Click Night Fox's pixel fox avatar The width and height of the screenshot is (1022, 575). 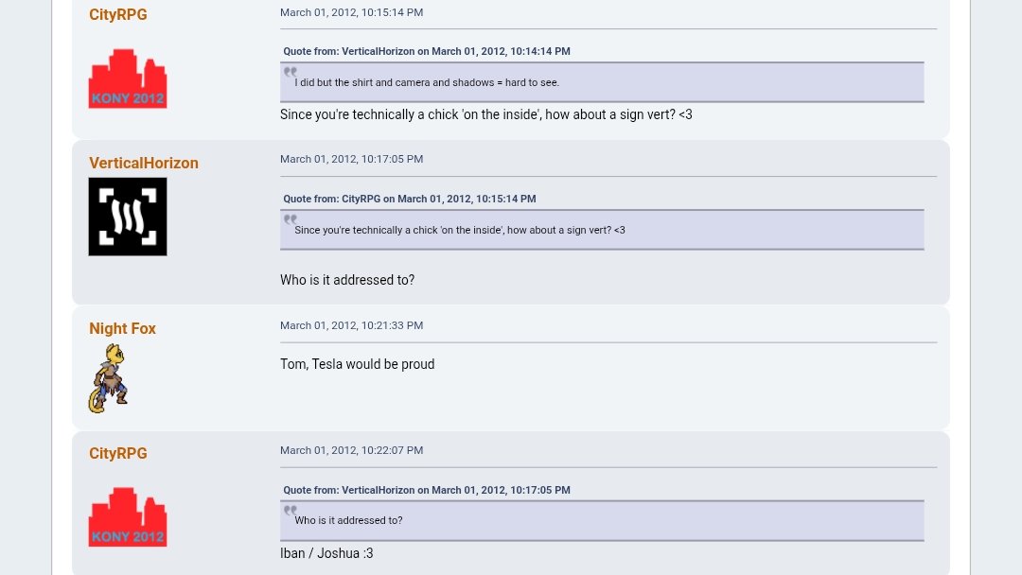[x=109, y=378]
